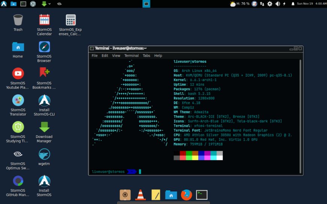Image resolution: width=327 pixels, height=204 pixels.
Task: Launch VLC from the dock
Action: pyautogui.click(x=140, y=195)
